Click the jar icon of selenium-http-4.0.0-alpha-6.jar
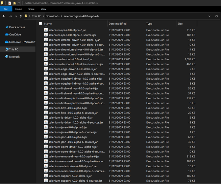 coord(46,108)
